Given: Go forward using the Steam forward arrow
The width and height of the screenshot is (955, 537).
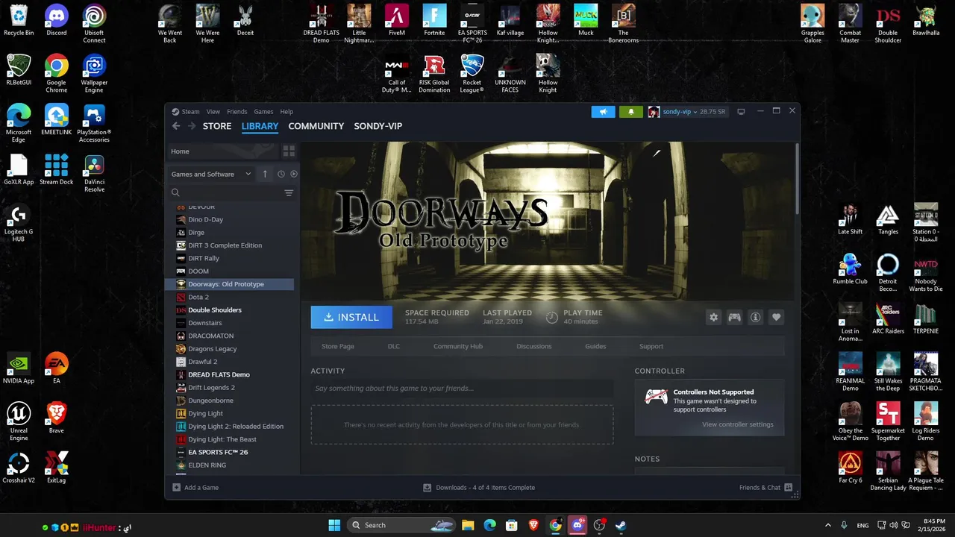Looking at the screenshot, I should pyautogui.click(x=192, y=126).
